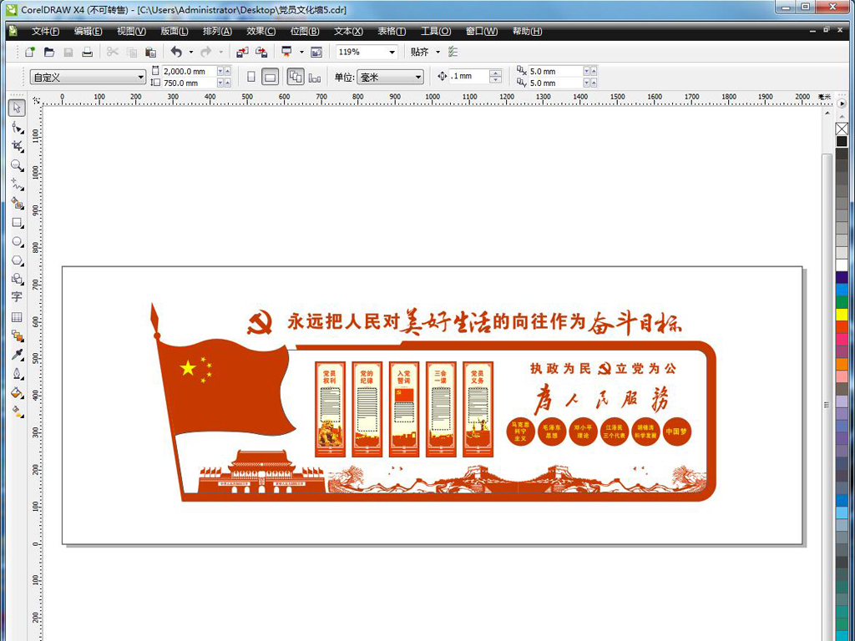Open the 窗口(W) menu

[482, 31]
